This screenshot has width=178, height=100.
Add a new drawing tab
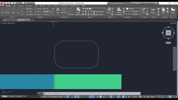click(x=33, y=20)
